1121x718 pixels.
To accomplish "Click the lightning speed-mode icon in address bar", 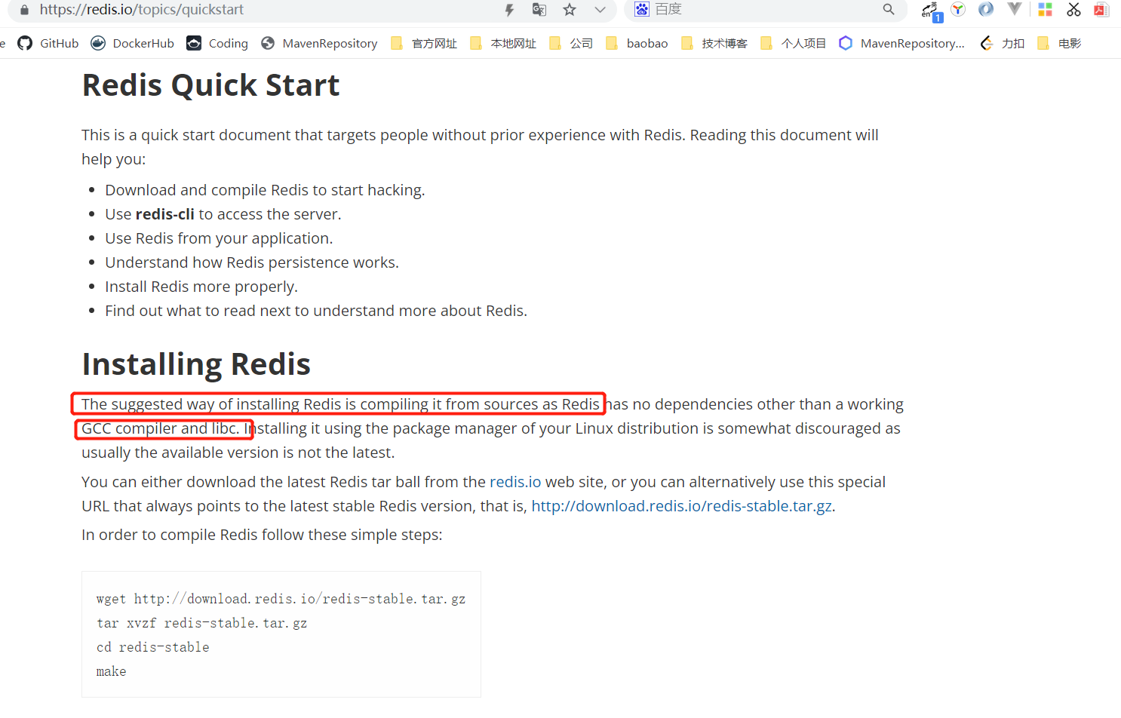I will (x=510, y=10).
